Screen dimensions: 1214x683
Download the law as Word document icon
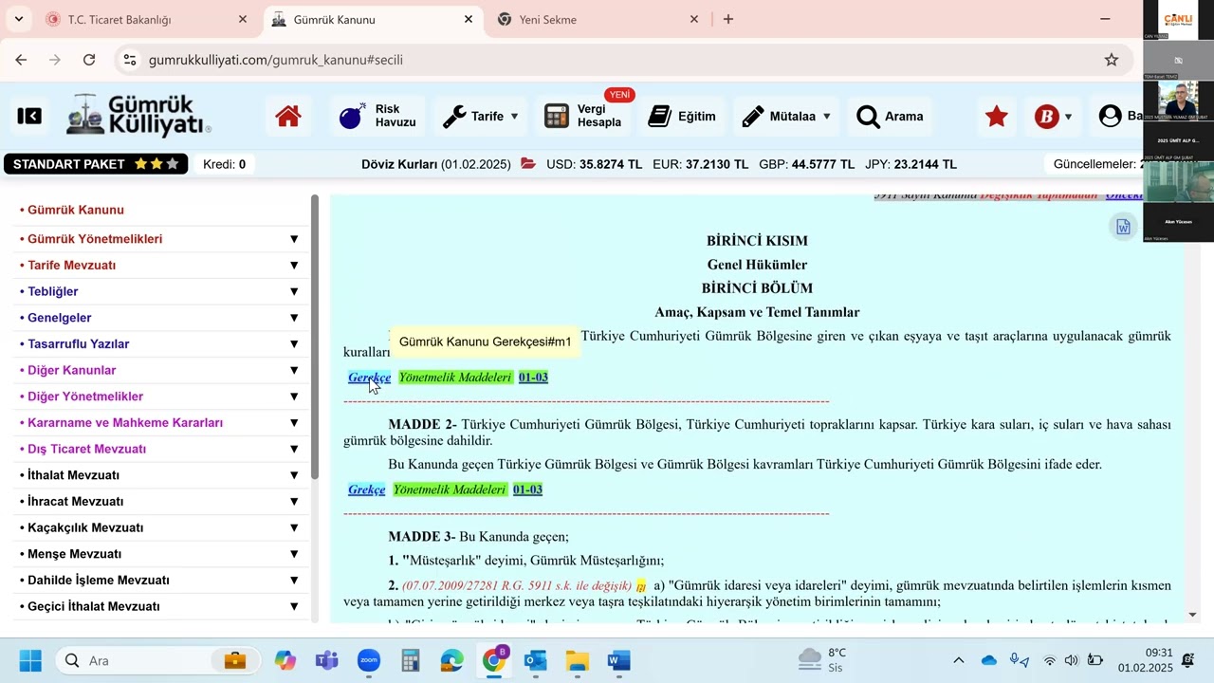point(1123,227)
